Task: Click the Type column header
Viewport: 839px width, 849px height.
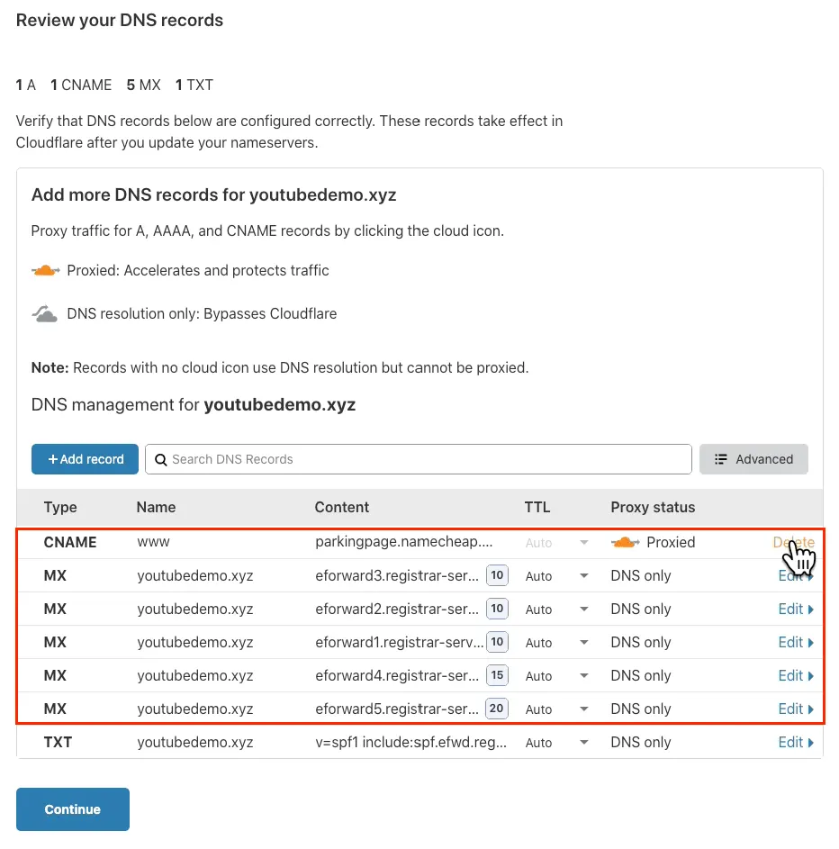Action: coord(60,508)
